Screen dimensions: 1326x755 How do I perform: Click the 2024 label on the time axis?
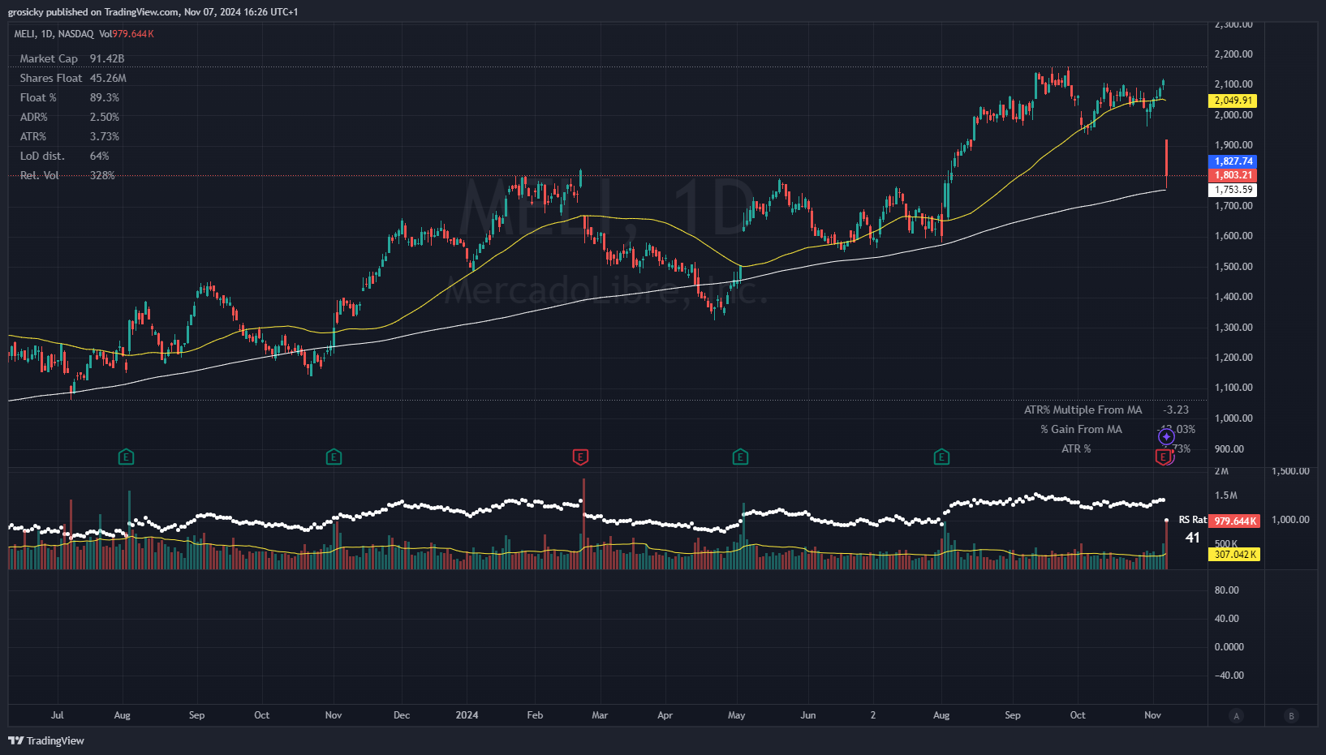coord(467,715)
